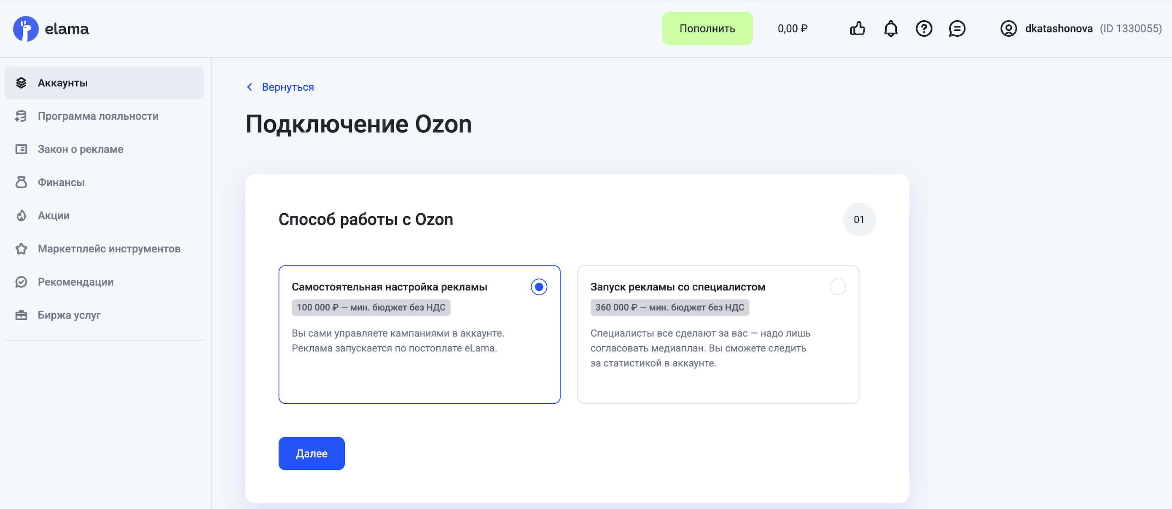
Task: Click the back chevron arrow before Вернуться
Action: tap(249, 87)
